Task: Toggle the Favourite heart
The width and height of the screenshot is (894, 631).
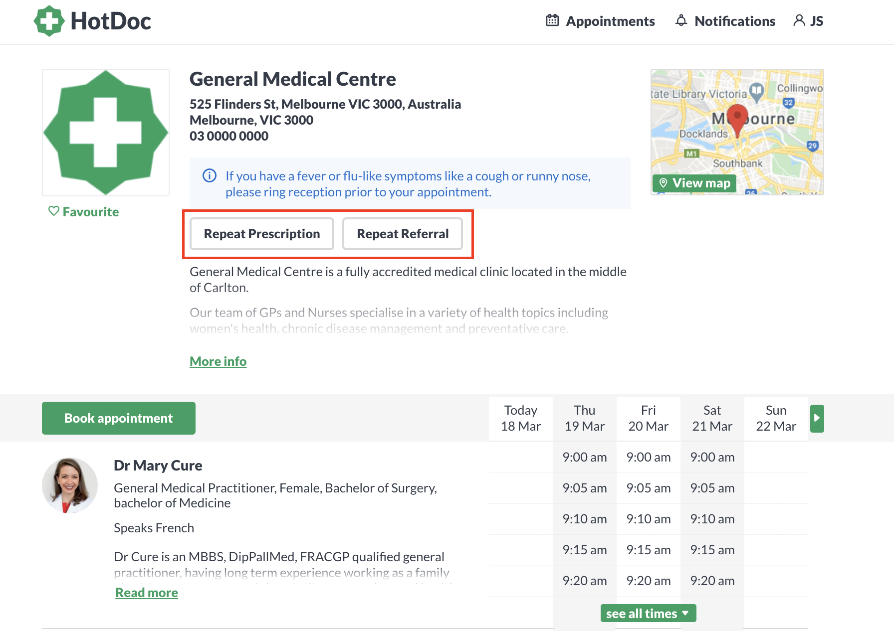Action: pos(54,211)
